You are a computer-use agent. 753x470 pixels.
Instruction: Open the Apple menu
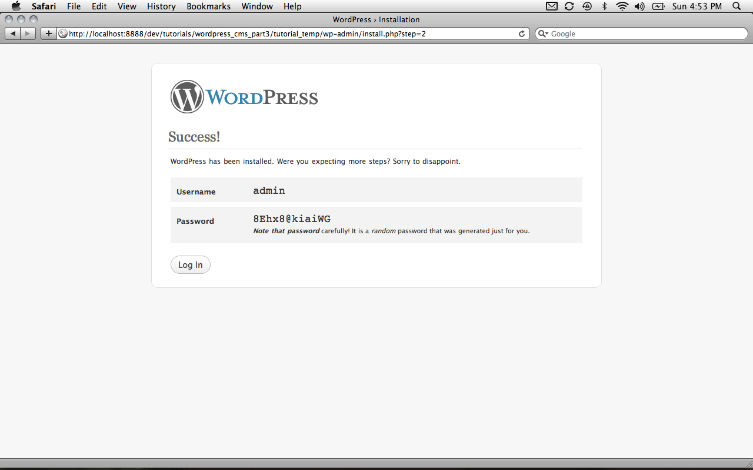(x=16, y=6)
